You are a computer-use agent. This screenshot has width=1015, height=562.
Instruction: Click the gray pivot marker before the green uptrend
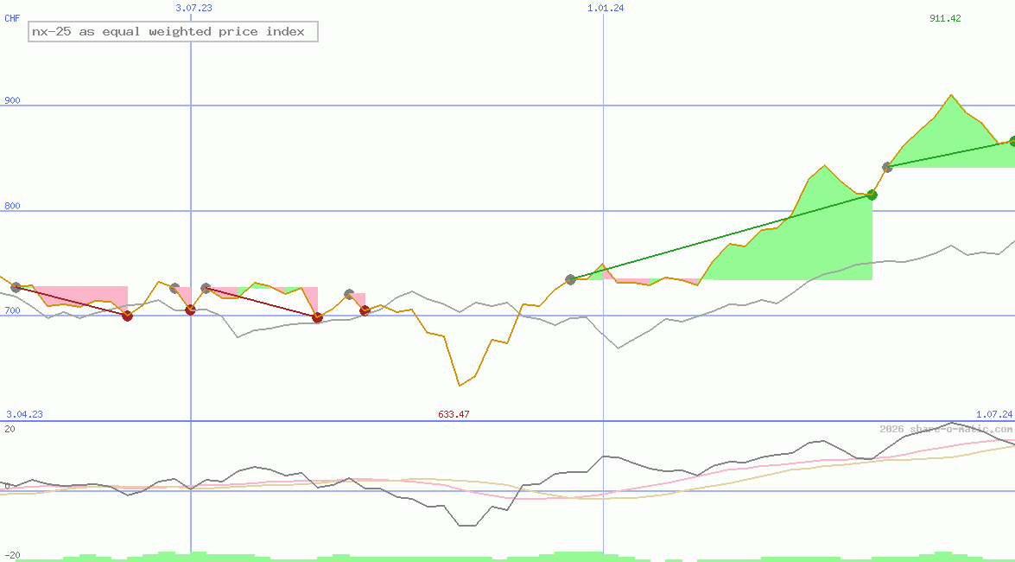click(570, 279)
